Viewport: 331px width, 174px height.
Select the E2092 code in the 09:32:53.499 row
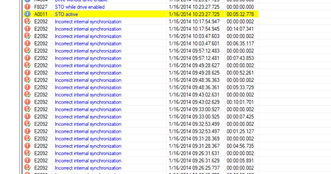click(41, 124)
